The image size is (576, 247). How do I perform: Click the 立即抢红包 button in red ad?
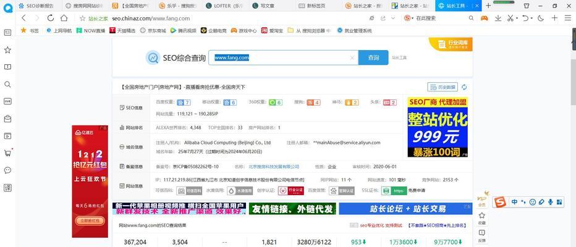[x=90, y=220]
